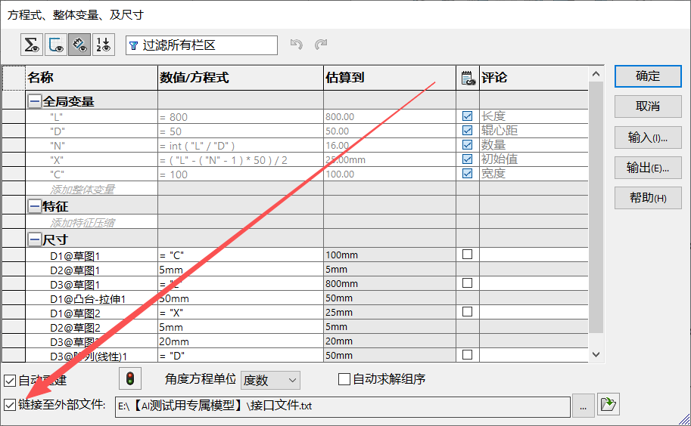The height and width of the screenshot is (426, 691).
Task: Click the 添加整体变量 placeholder cell
Action: click(x=92, y=190)
